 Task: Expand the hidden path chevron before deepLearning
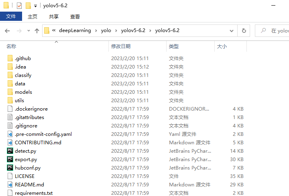(54, 30)
